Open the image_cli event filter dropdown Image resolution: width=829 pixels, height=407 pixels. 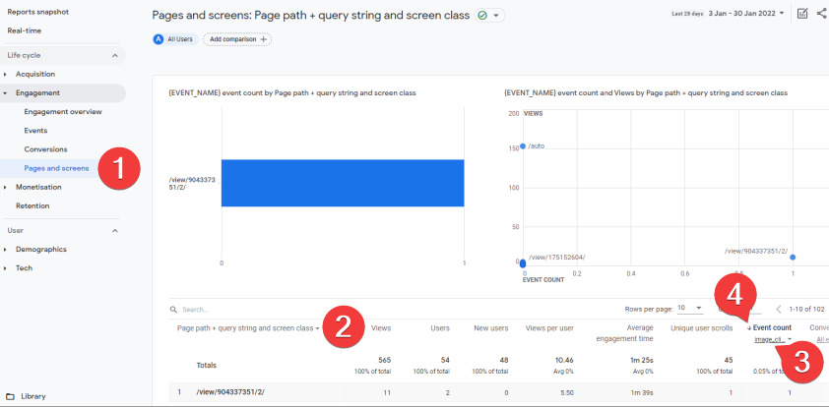(x=773, y=339)
